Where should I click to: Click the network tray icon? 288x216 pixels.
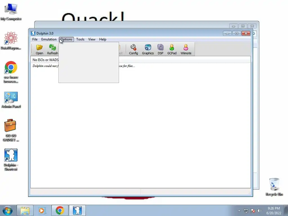point(246,211)
